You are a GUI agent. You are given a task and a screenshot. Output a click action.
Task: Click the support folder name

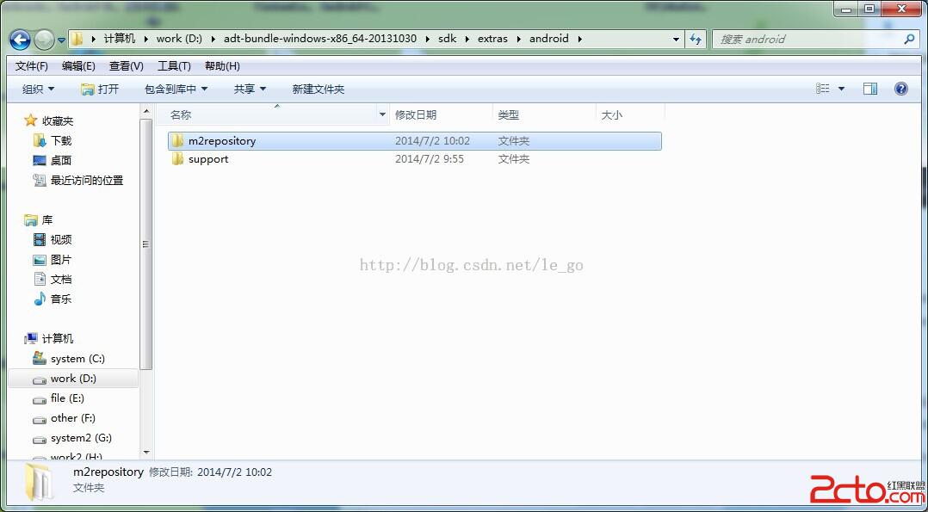208,159
